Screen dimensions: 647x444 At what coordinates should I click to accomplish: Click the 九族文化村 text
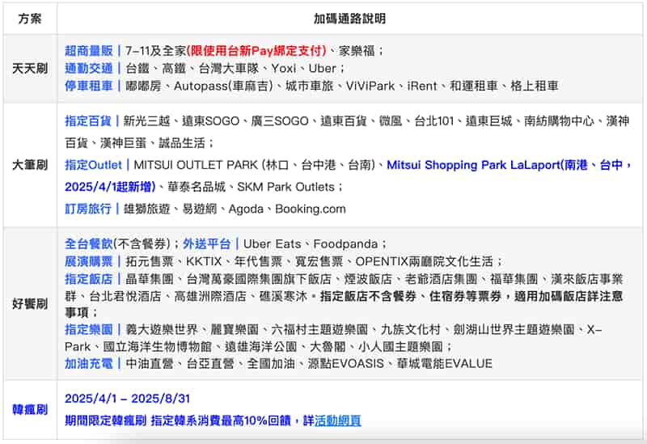[x=411, y=329]
